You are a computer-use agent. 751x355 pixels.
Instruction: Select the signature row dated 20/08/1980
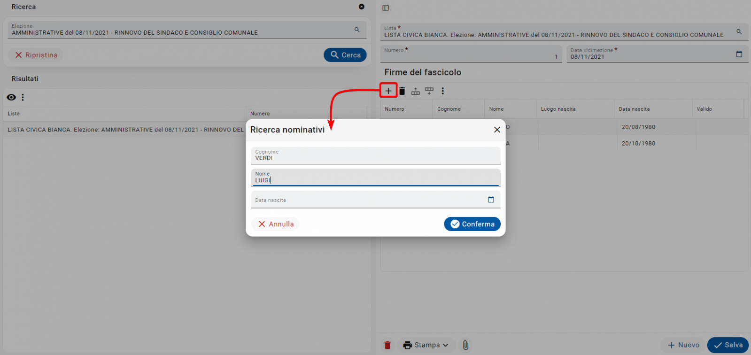pyautogui.click(x=627, y=127)
